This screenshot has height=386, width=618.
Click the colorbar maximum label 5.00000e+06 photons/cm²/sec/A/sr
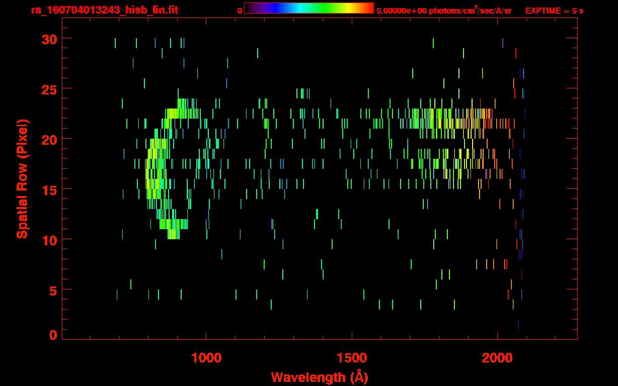444,10
